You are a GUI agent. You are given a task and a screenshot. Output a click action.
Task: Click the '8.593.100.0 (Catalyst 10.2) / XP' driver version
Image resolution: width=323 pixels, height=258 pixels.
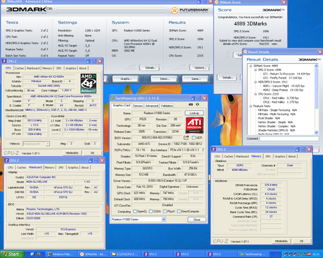pos(168,181)
